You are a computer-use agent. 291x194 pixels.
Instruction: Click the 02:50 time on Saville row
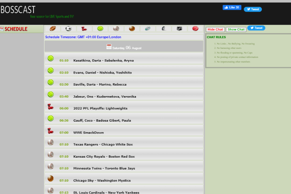click(64, 84)
